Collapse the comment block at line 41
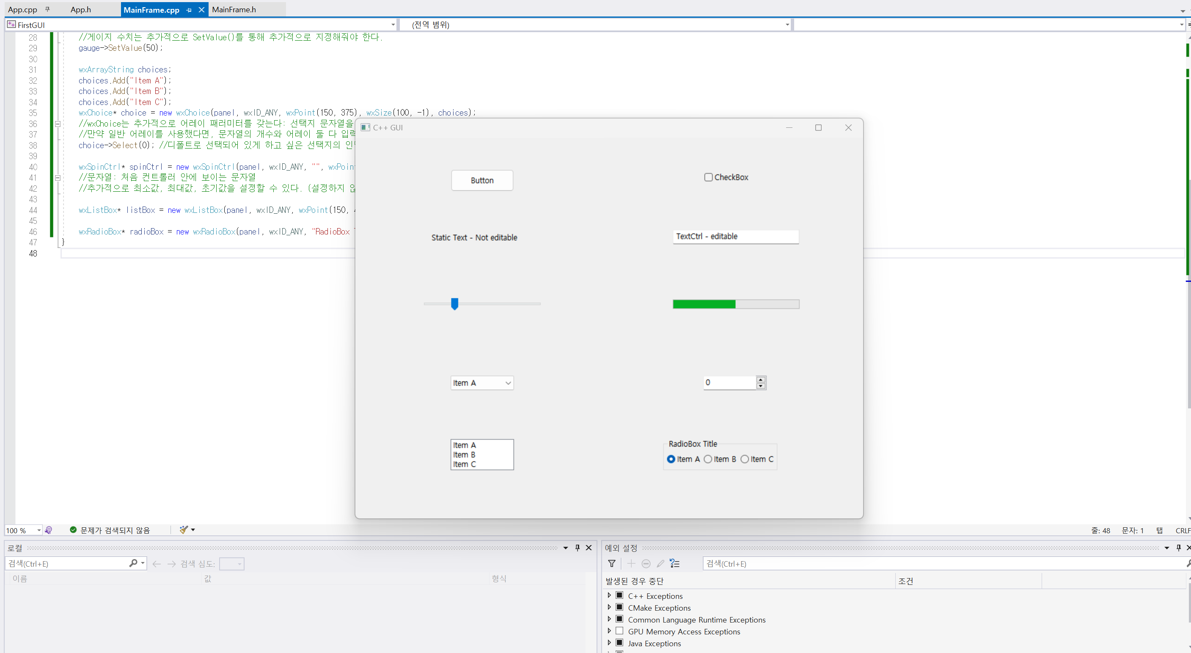This screenshot has width=1191, height=653. pos(58,178)
